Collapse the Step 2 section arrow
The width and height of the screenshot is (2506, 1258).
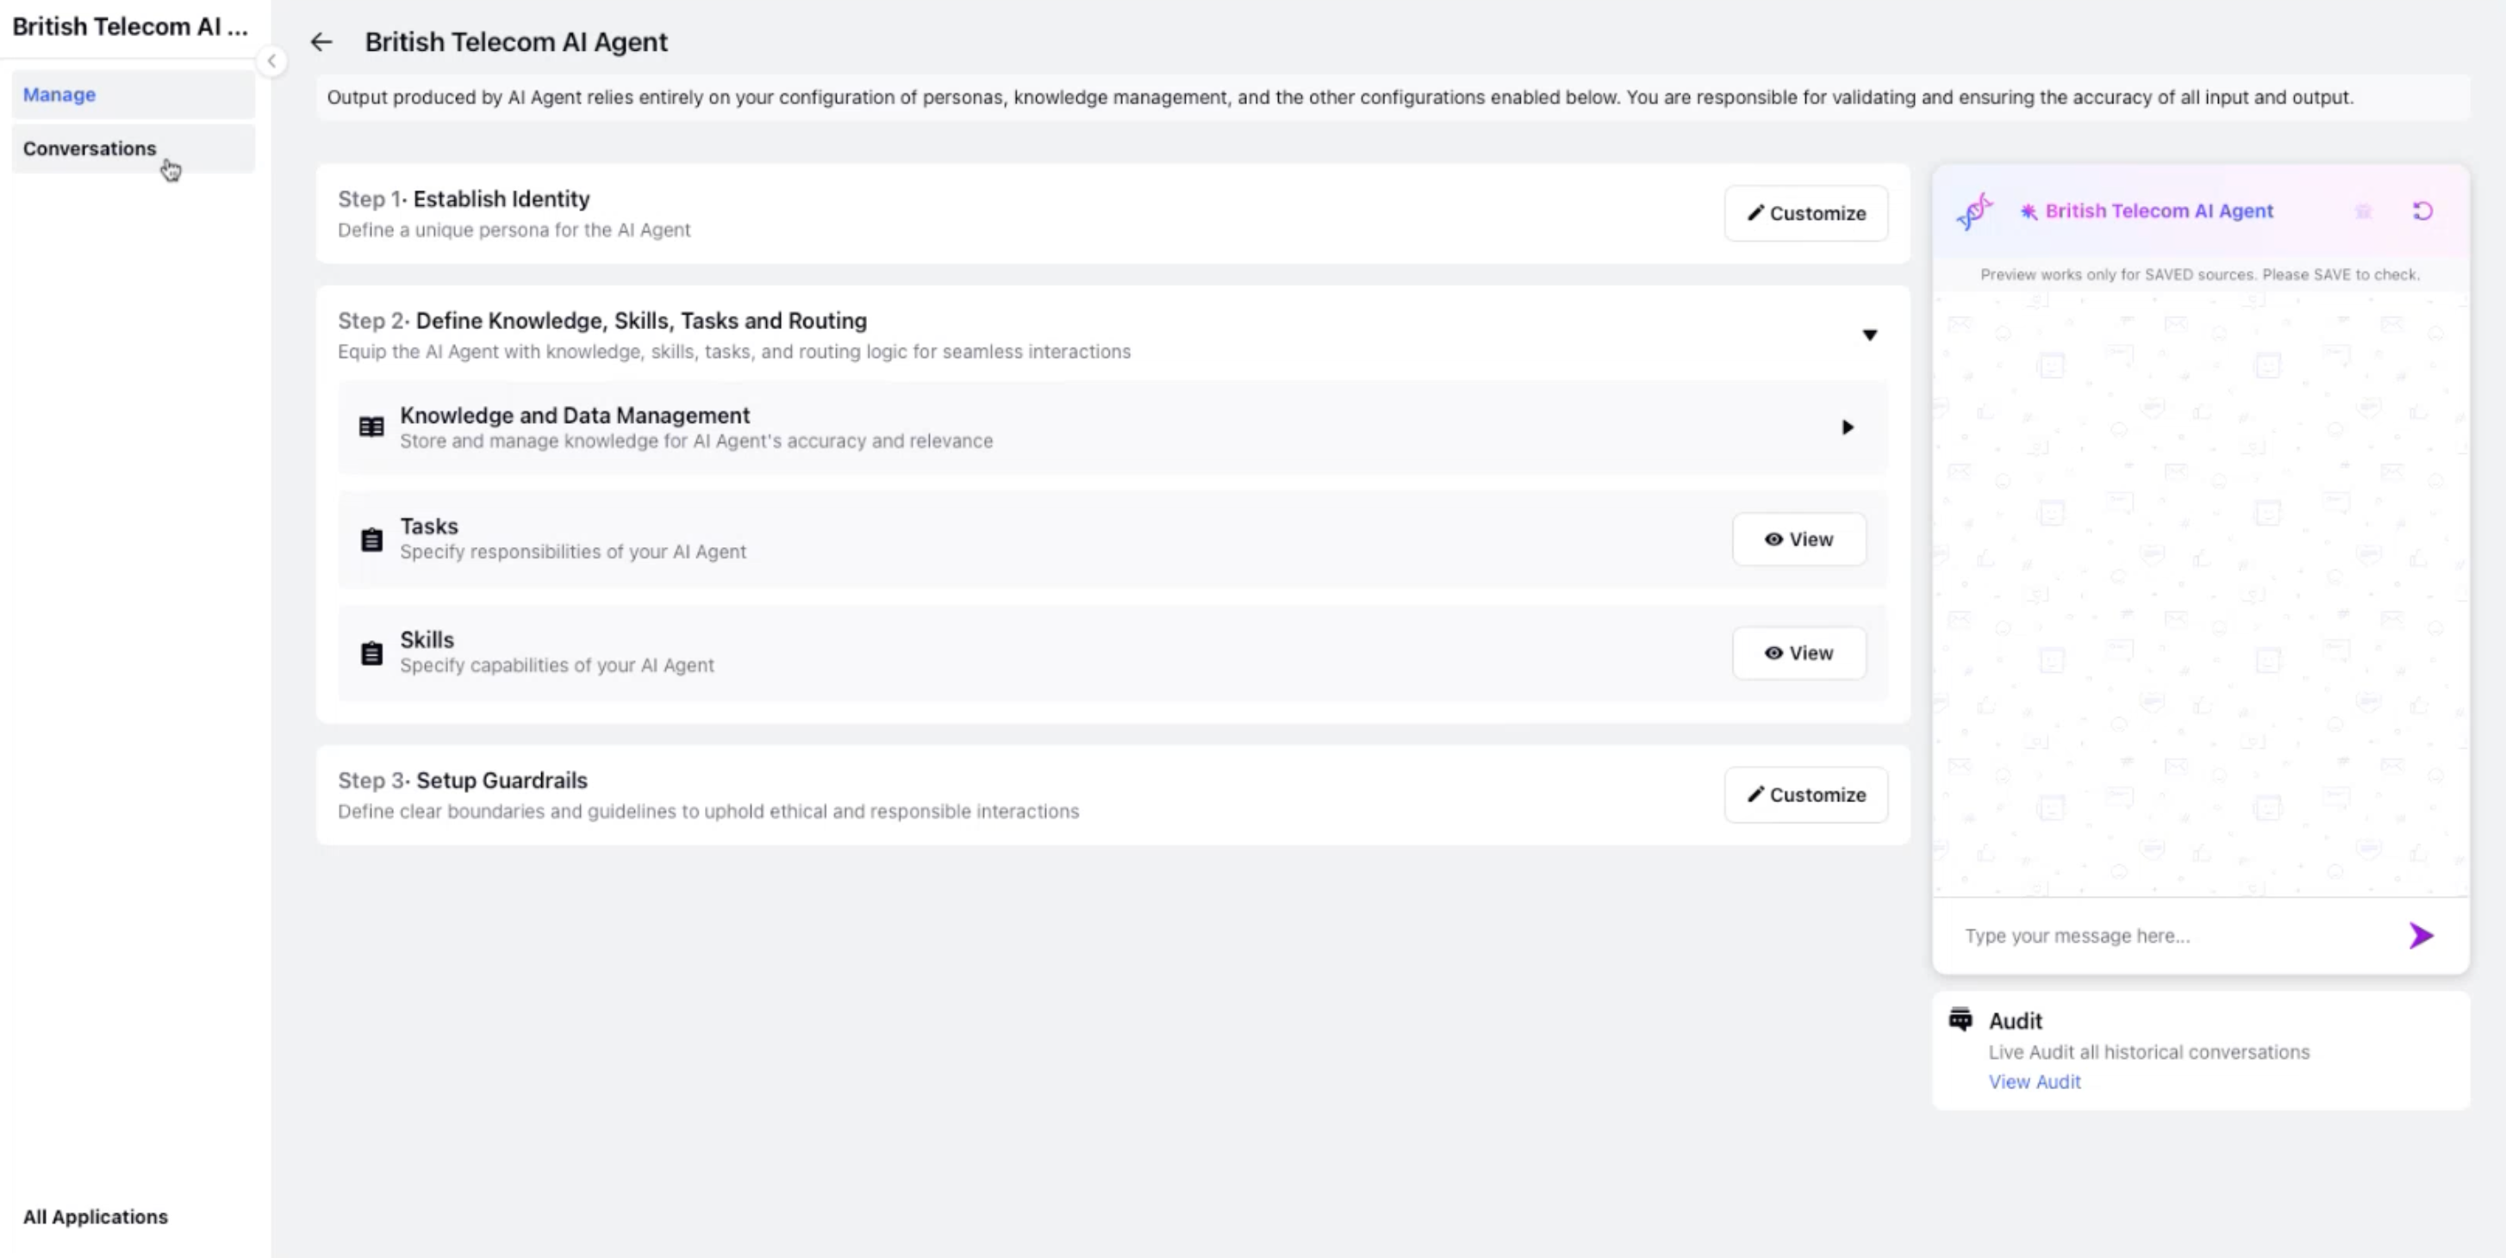[1869, 334]
